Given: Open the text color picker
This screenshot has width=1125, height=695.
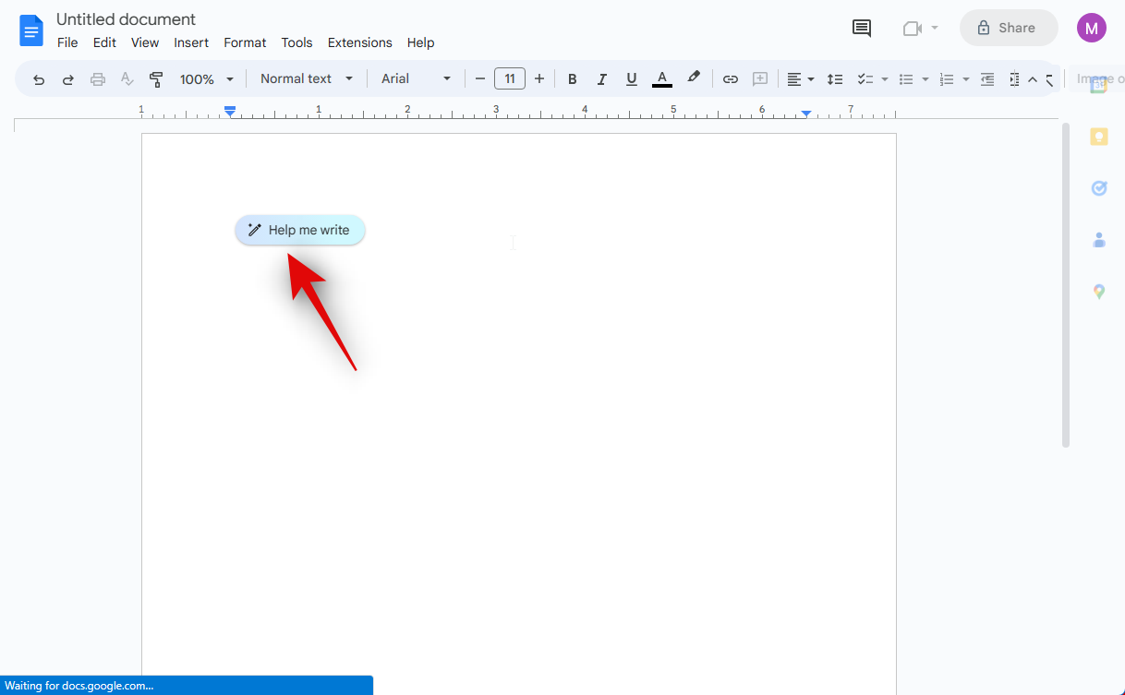Looking at the screenshot, I should (661, 79).
